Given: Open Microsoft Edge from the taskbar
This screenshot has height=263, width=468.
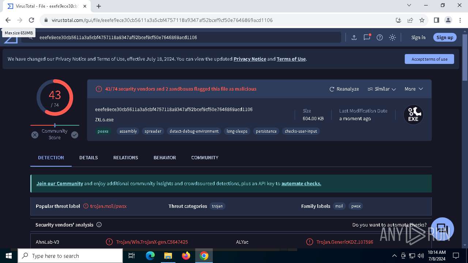Looking at the screenshot, I should (150, 256).
